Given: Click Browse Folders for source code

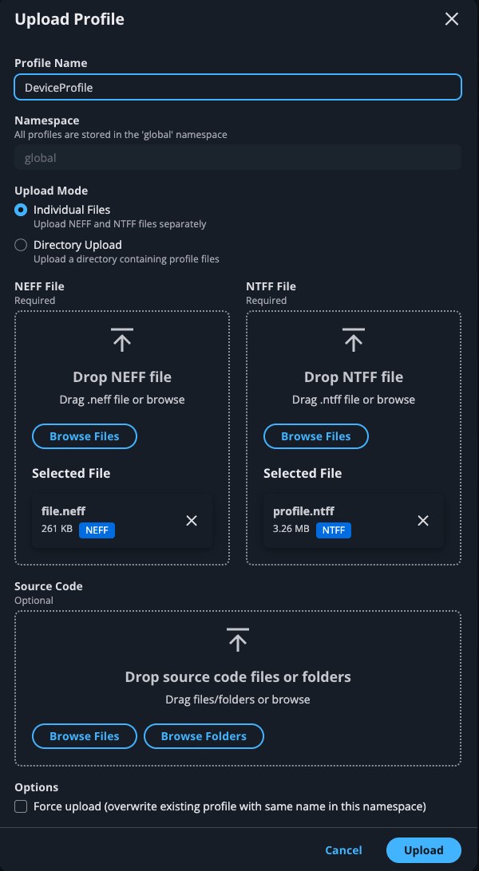Looking at the screenshot, I should 204,735.
